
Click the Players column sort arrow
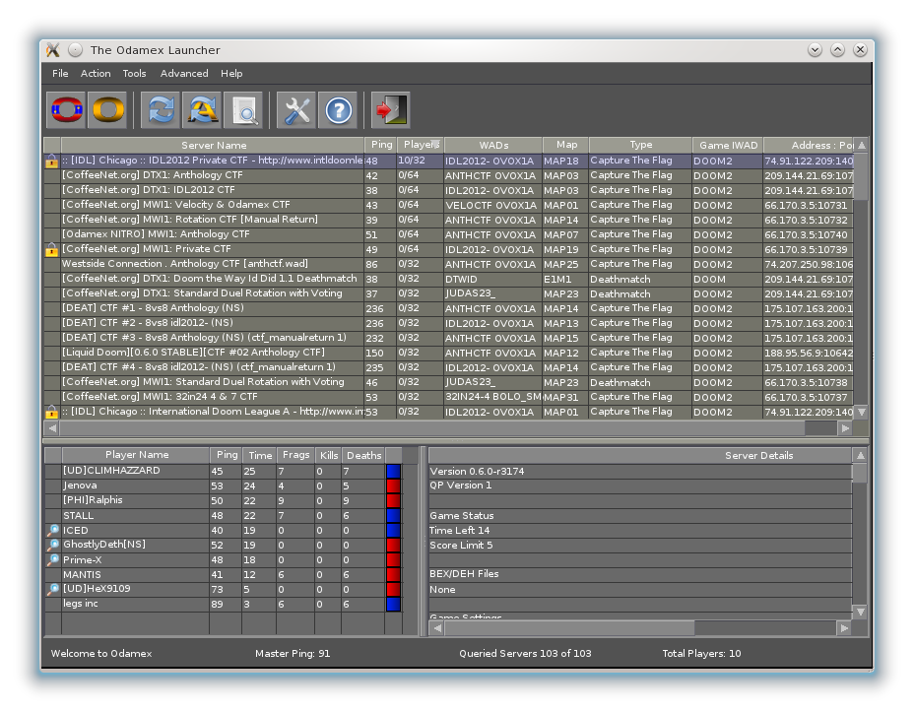coord(434,144)
